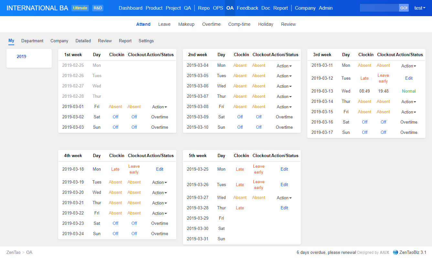Click the overdue renewal notice
This screenshot has height=259, width=432.
(326, 252)
